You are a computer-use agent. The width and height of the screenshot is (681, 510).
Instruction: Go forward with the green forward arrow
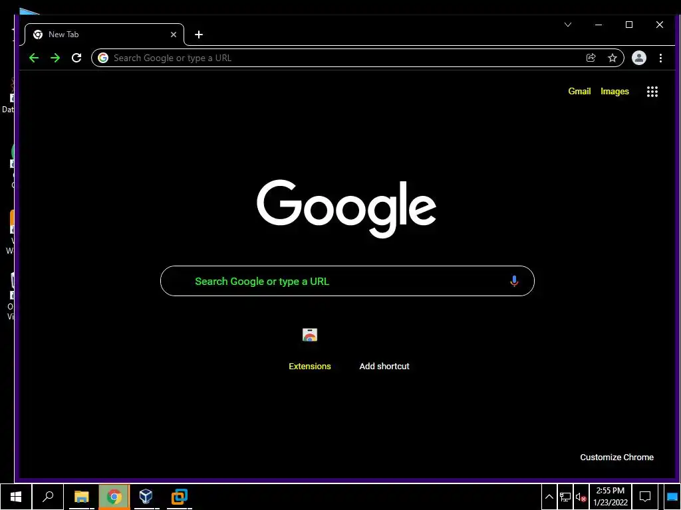coord(55,58)
